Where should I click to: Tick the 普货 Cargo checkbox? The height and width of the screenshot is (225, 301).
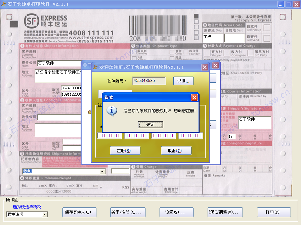tap(172, 52)
